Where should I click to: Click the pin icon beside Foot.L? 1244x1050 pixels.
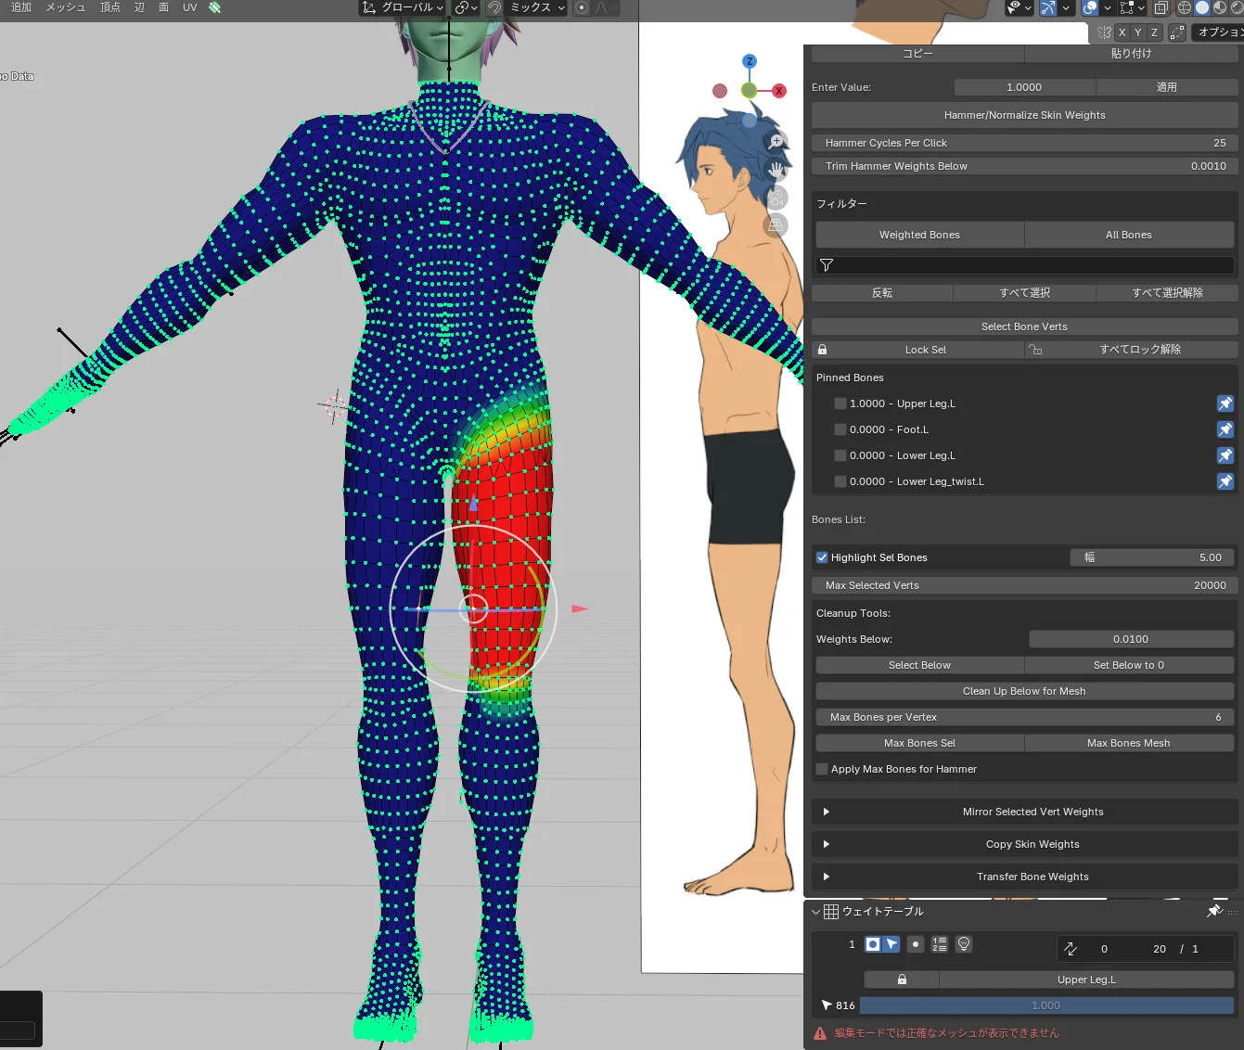coord(1225,429)
